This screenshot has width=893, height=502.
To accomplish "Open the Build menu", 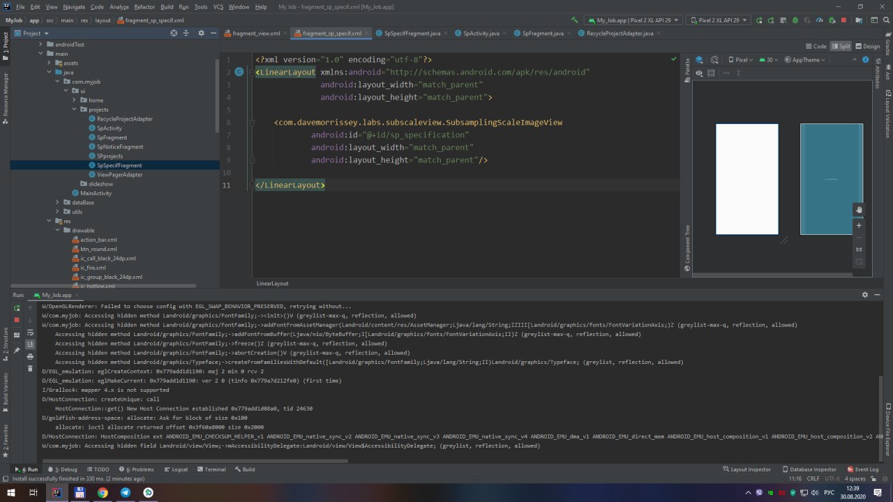I will tap(166, 6).
